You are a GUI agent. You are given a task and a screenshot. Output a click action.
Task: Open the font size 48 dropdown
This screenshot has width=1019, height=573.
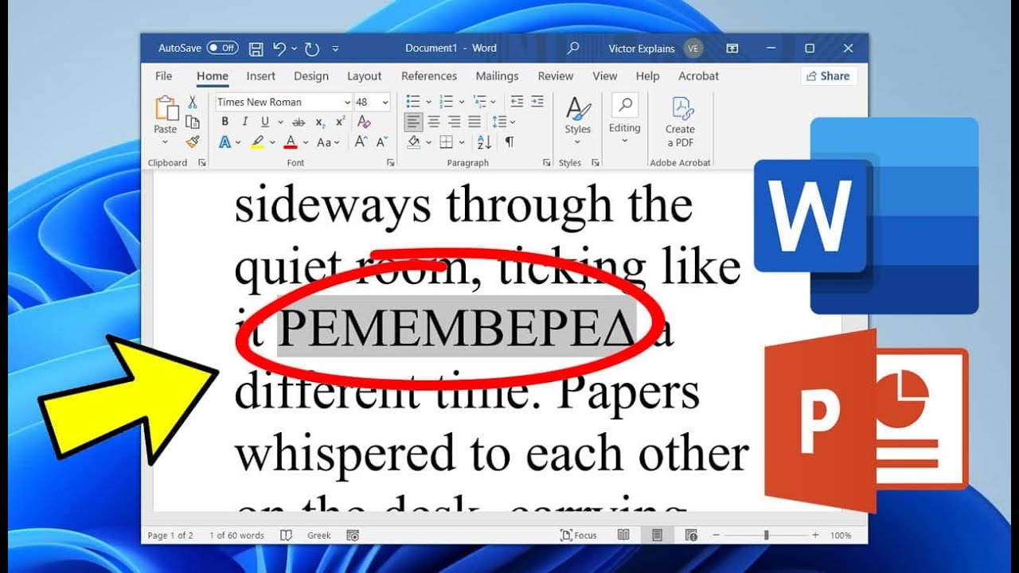[385, 102]
